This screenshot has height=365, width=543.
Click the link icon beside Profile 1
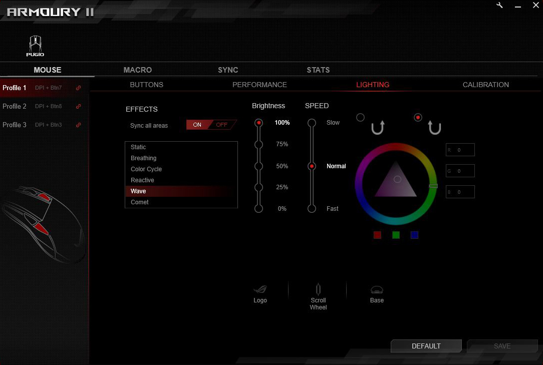pos(79,88)
